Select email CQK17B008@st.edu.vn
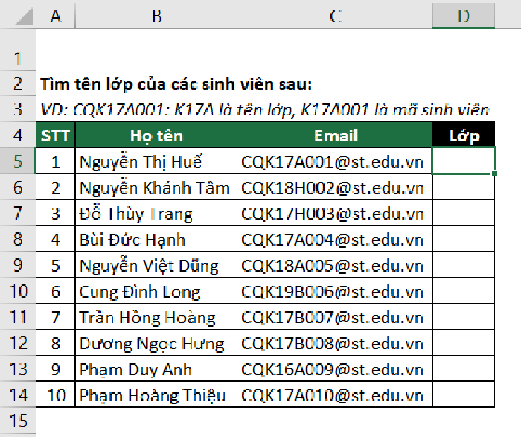521x437 pixels. pos(335,342)
